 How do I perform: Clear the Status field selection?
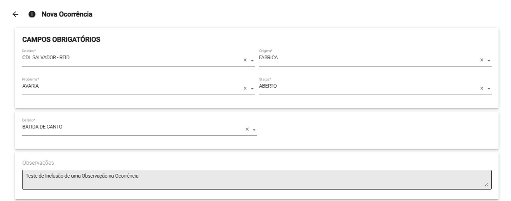point(482,89)
